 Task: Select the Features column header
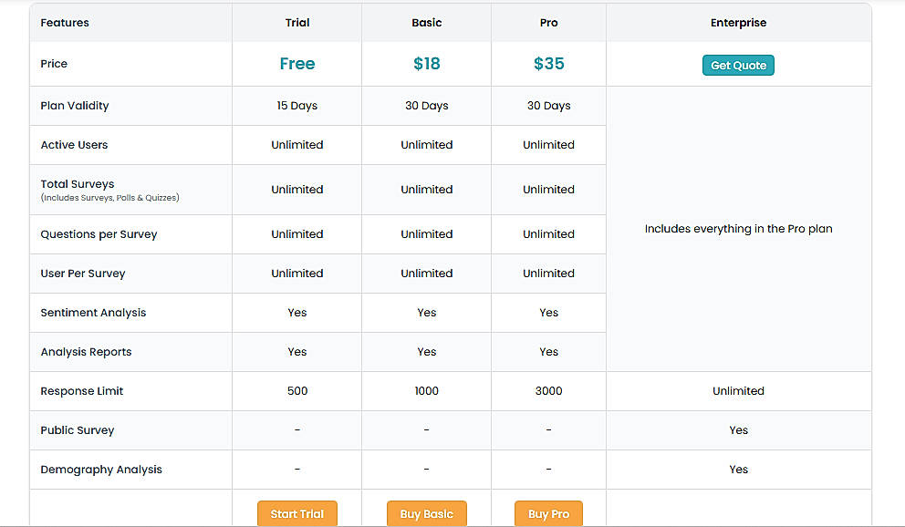(65, 23)
